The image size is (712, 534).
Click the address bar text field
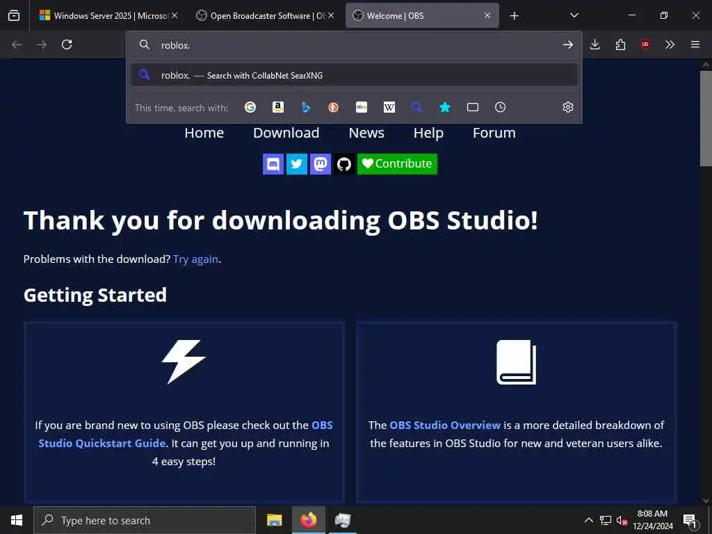pos(354,45)
